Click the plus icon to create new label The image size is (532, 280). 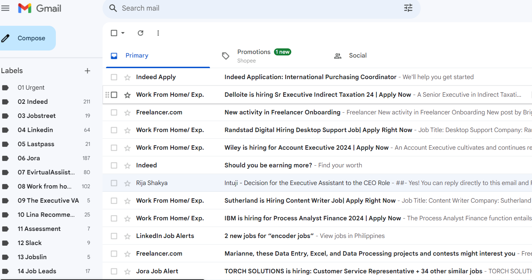click(x=87, y=71)
